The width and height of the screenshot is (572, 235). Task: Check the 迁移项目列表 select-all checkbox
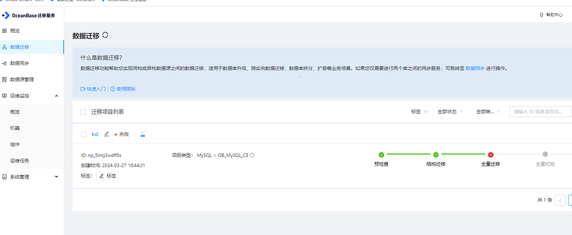(x=83, y=112)
